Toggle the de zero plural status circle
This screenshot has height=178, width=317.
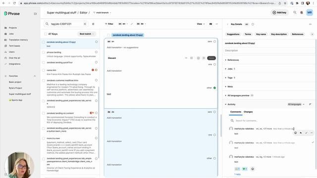click(214, 112)
